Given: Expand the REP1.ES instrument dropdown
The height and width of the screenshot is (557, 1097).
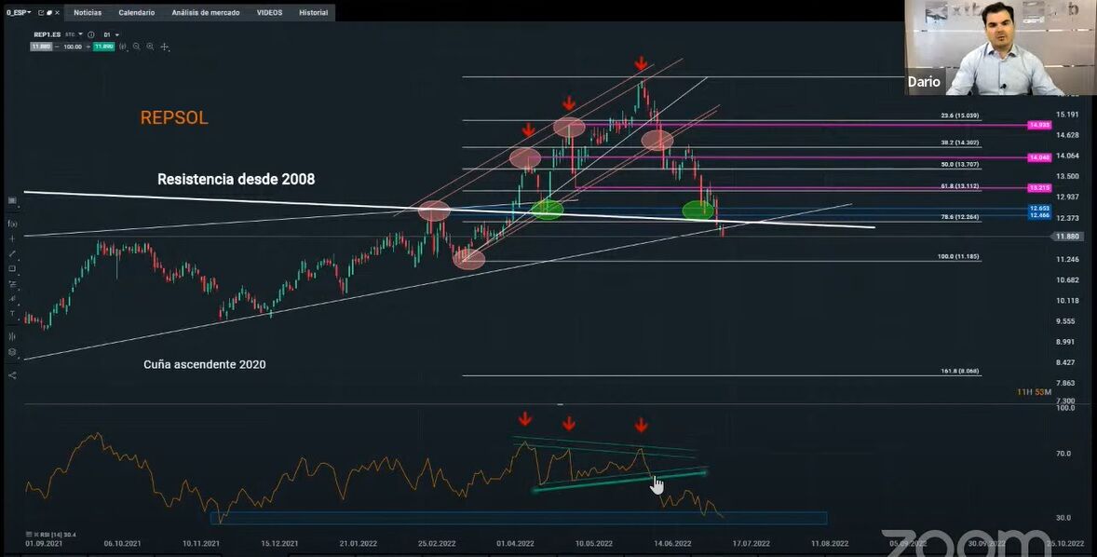Looking at the screenshot, I should [80, 34].
